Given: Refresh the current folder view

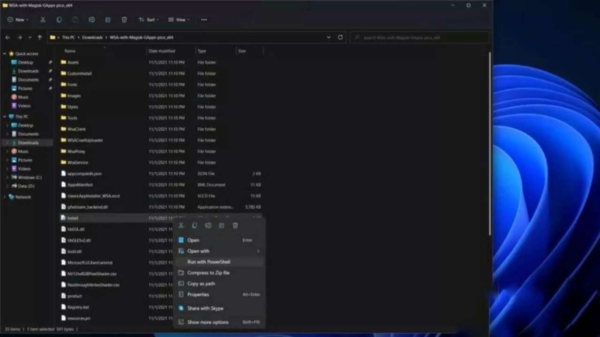Looking at the screenshot, I should pos(340,37).
